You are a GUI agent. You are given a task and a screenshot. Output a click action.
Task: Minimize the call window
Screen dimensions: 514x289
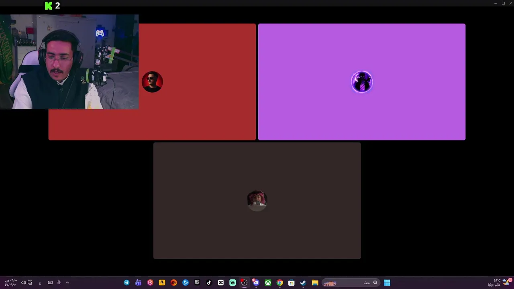(496, 3)
